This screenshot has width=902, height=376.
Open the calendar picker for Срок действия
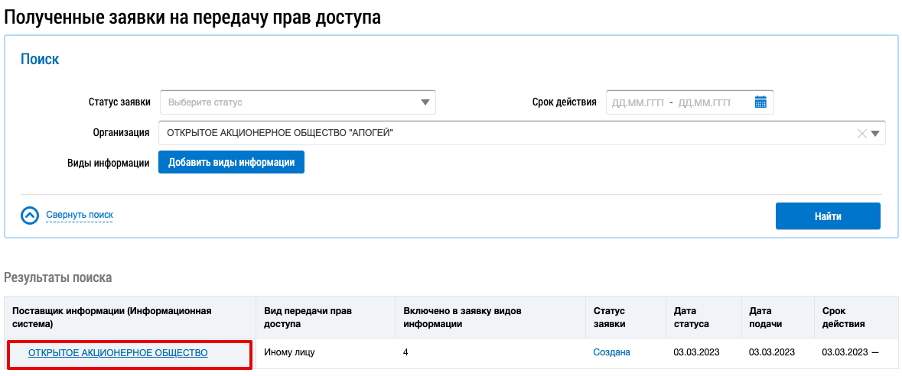tap(760, 102)
